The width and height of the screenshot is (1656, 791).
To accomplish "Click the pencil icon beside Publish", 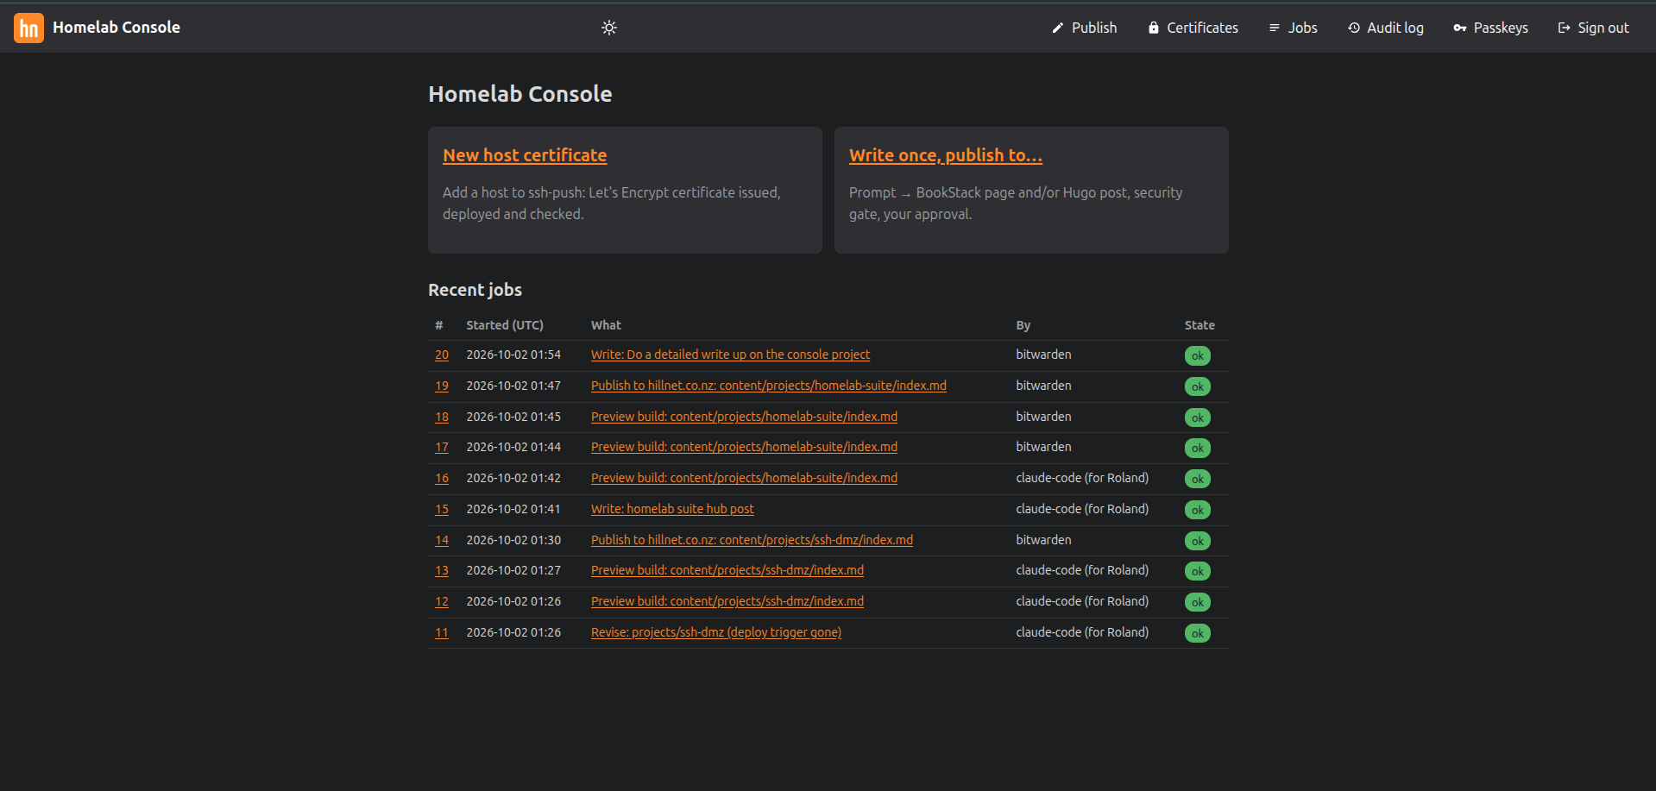I will point(1057,28).
